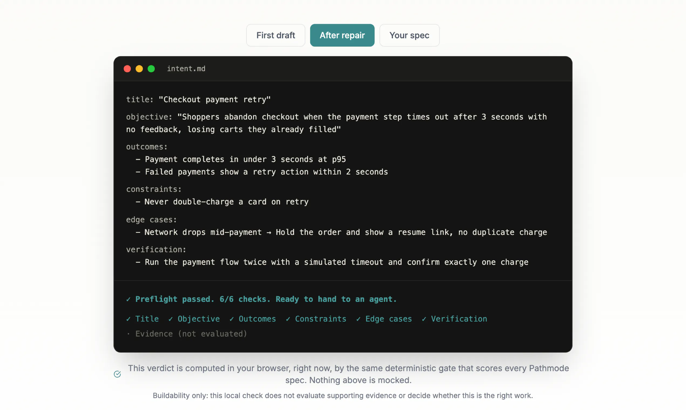Click the Outcomes check item
Viewport: 686px width, 410px height.
pyautogui.click(x=253, y=319)
